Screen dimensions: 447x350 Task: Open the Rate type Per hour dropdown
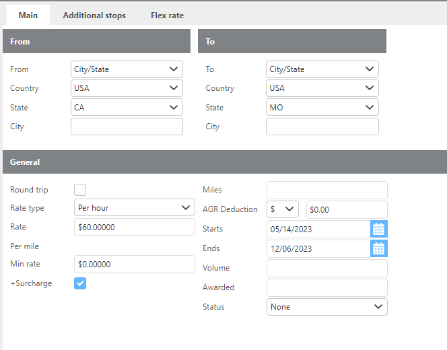coord(133,208)
